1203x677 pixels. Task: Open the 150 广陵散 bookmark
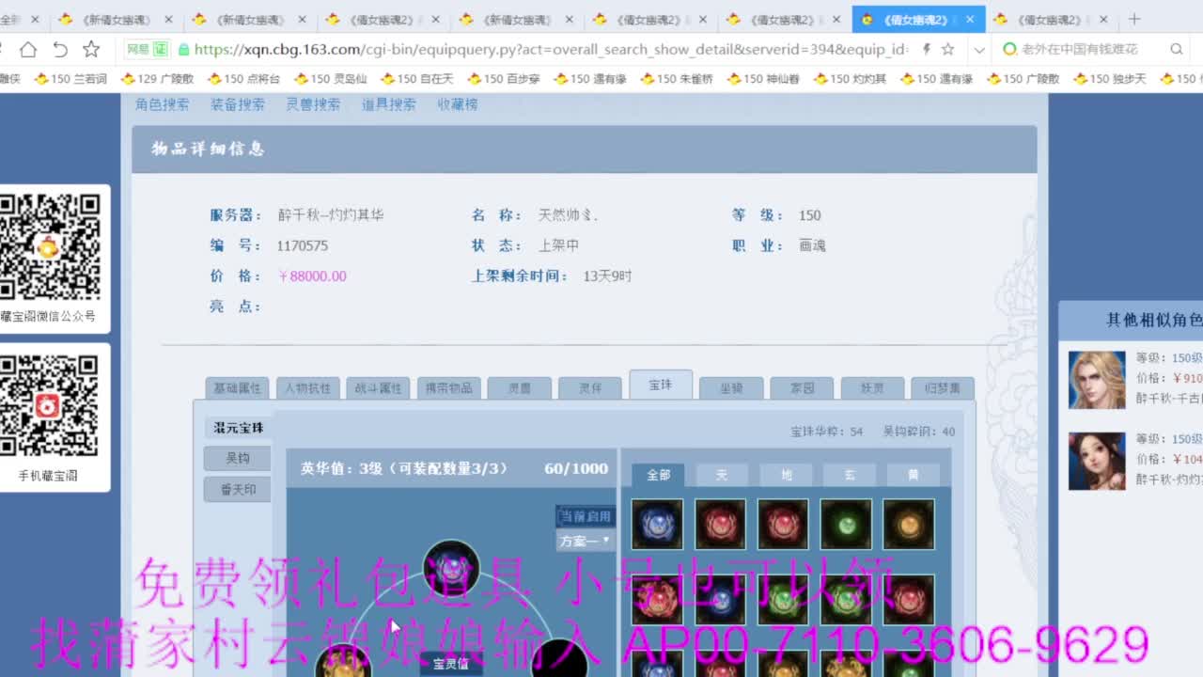coord(1022,79)
